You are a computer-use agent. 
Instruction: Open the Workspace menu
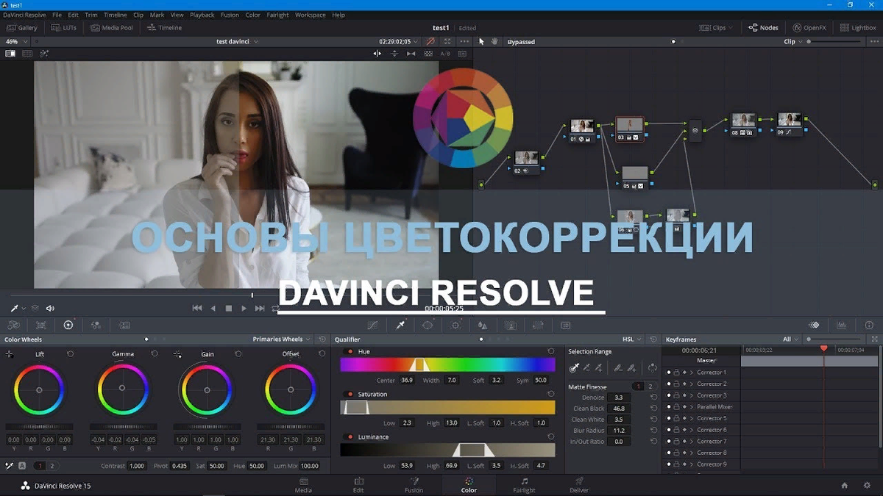pos(311,15)
